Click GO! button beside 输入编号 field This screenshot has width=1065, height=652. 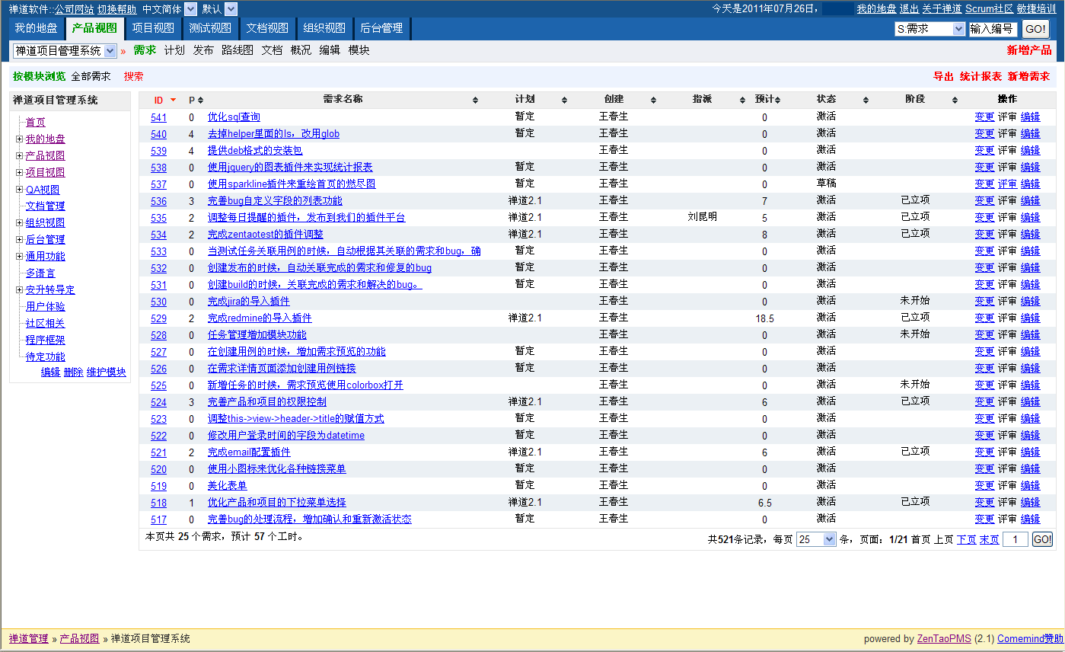[1035, 29]
